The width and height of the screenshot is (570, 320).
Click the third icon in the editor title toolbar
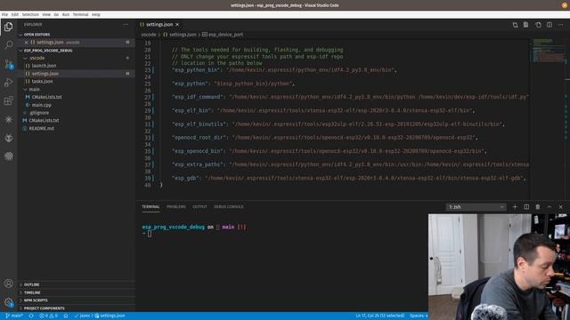pyautogui.click(x=538, y=25)
